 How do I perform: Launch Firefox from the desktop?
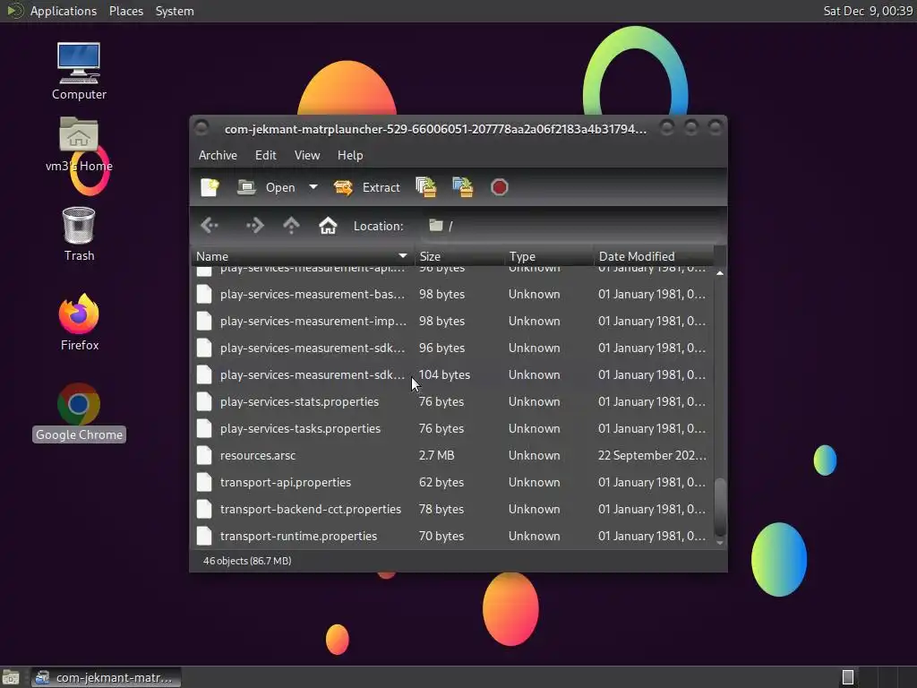[x=79, y=322]
